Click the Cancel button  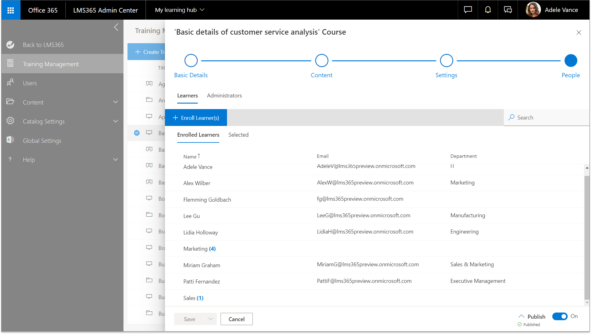[x=237, y=319]
